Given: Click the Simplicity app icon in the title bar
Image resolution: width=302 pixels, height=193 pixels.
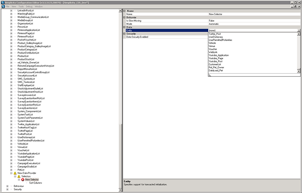Looking at the screenshot, I should (3, 2).
